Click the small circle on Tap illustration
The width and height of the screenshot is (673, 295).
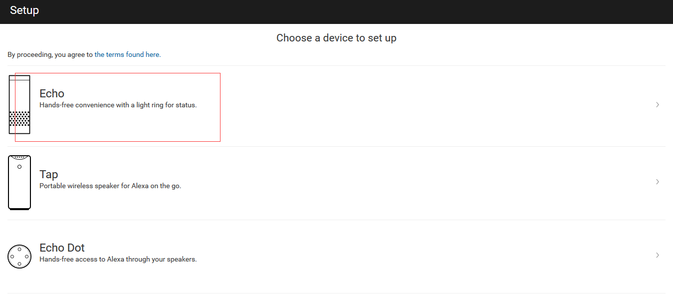click(19, 167)
